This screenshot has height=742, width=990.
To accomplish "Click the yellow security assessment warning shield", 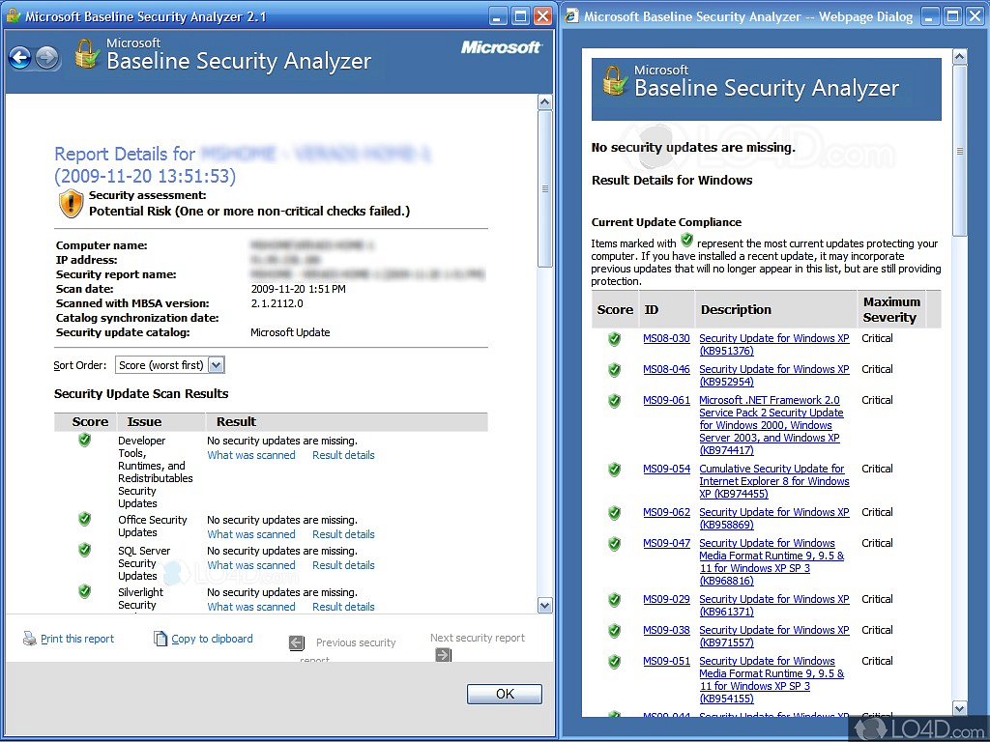I will [x=69, y=203].
